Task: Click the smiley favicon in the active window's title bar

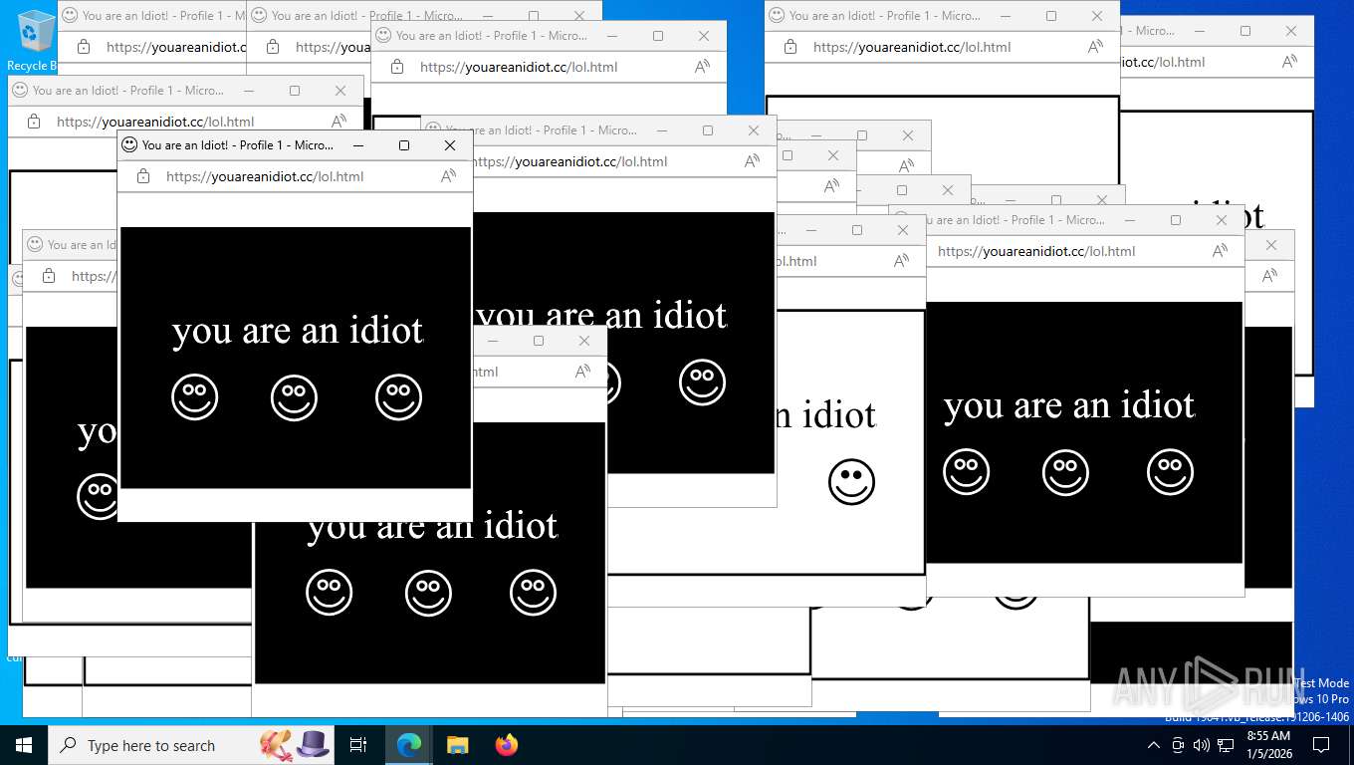Action: 129,144
